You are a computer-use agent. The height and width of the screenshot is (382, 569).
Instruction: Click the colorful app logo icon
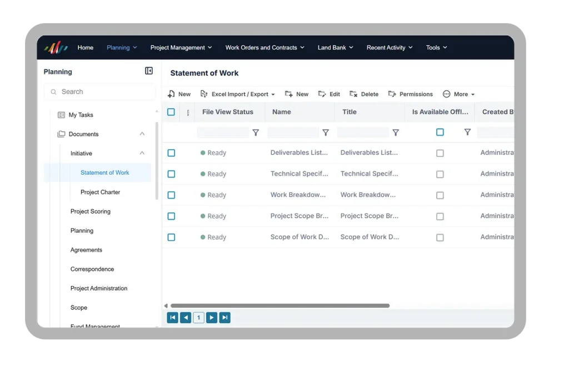coord(56,48)
